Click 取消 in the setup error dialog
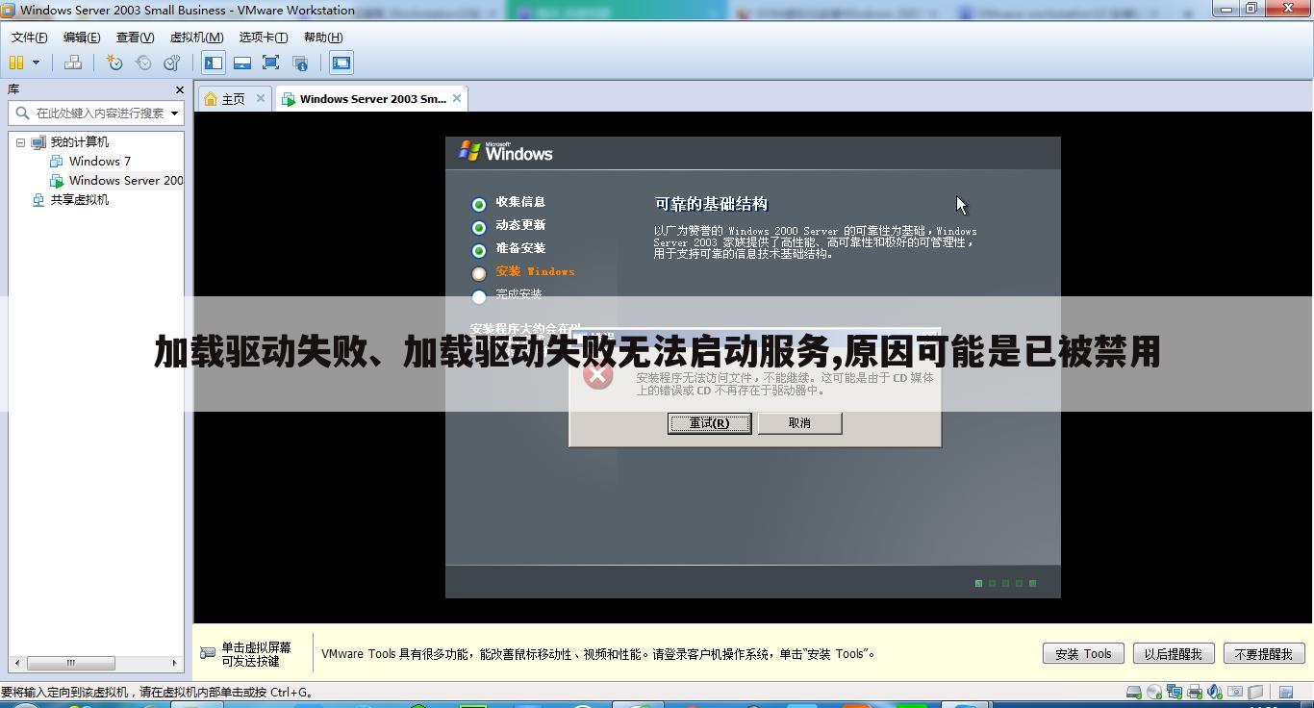The height and width of the screenshot is (708, 1314). coord(799,423)
